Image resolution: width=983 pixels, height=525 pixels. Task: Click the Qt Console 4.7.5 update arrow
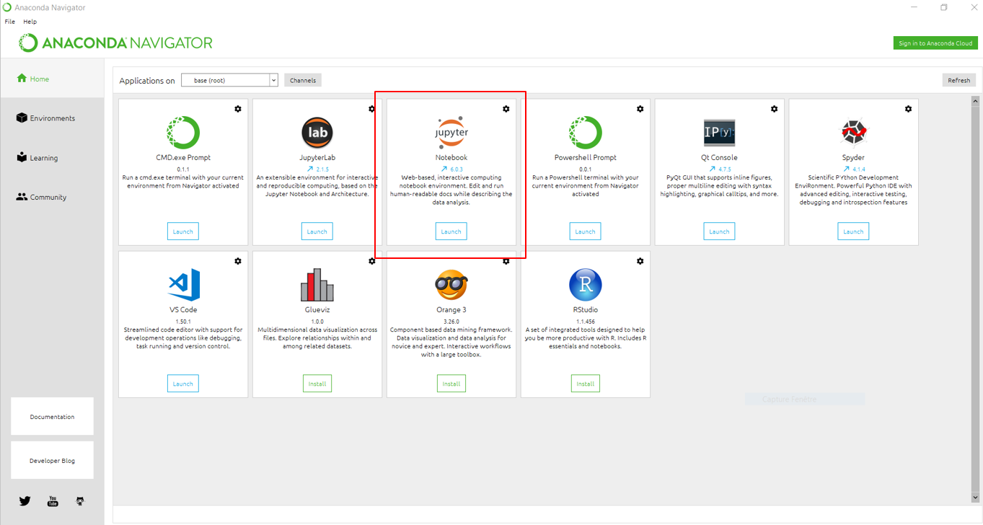(x=713, y=169)
